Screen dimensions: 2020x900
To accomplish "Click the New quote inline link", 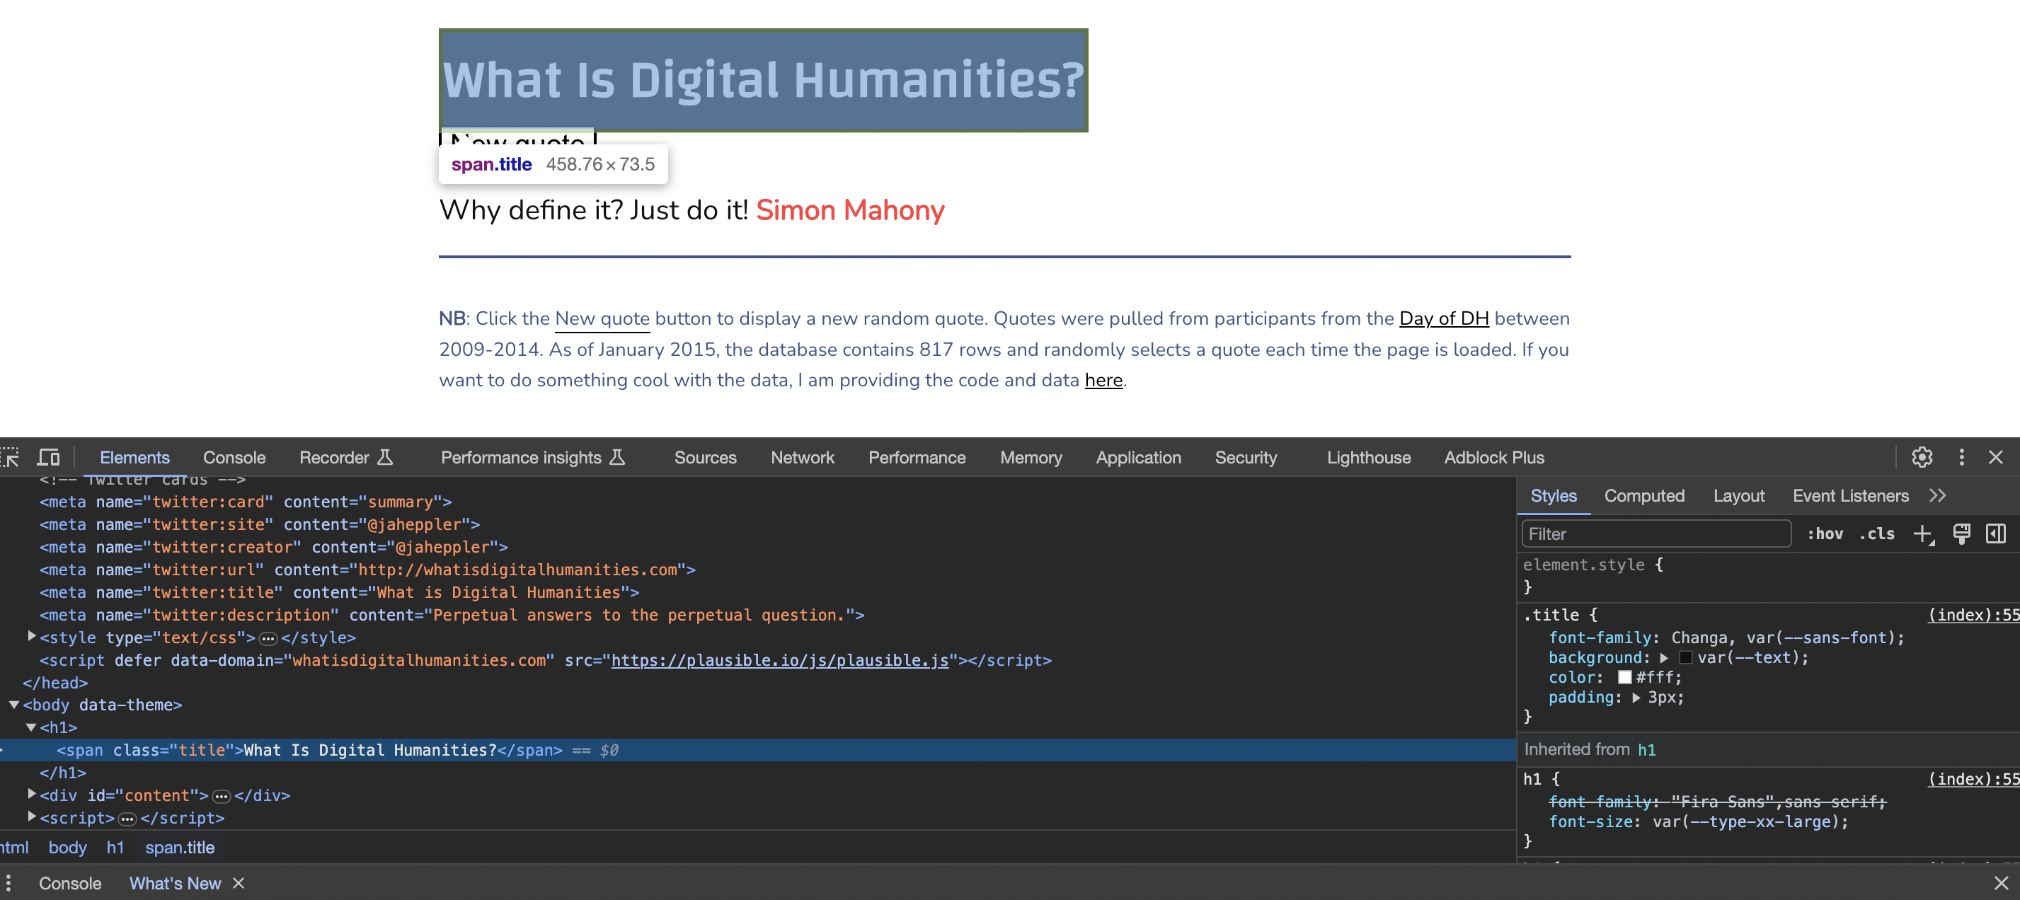I will click(602, 318).
